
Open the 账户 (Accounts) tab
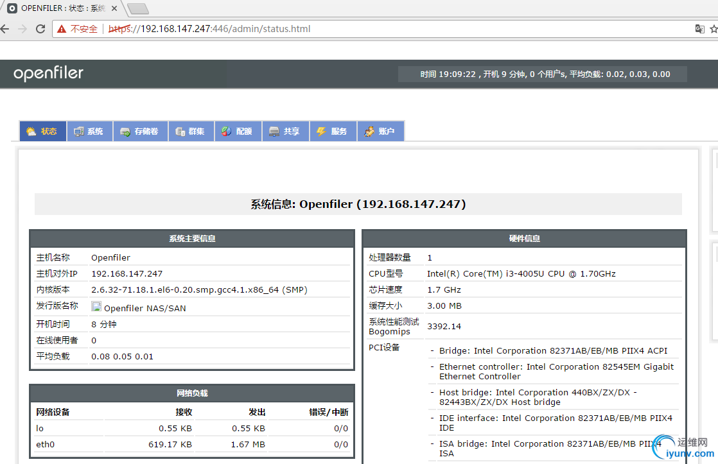click(x=381, y=132)
